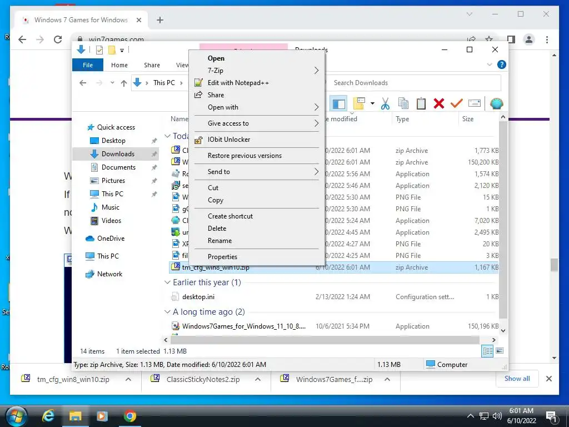Open Chrome three-dot menu
Screen dimensions: 569x427
(x=547, y=39)
